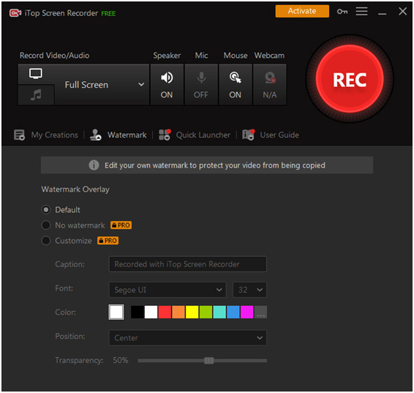Pick the red color swatch

pos(165,312)
